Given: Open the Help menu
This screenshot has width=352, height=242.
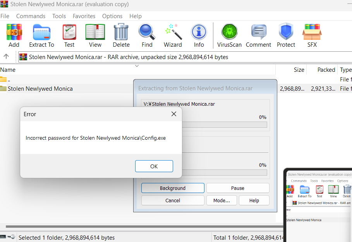Looking at the screenshot, I should click(136, 16).
